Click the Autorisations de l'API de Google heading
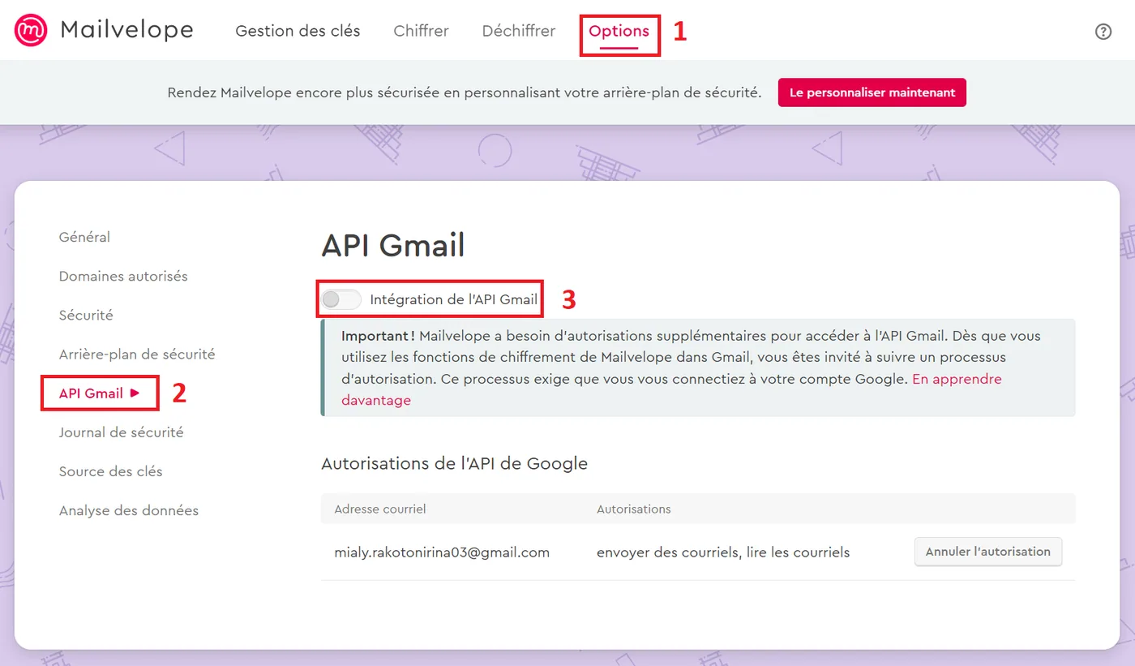The height and width of the screenshot is (666, 1135). 454,463
